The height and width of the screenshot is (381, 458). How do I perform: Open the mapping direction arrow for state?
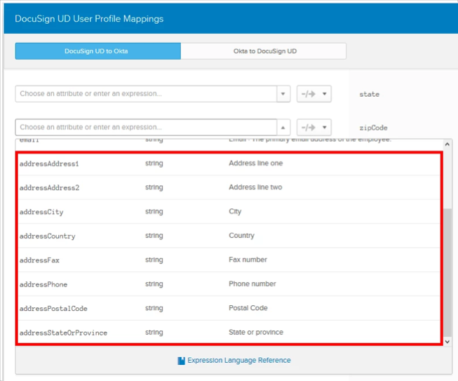pyautogui.click(x=314, y=94)
